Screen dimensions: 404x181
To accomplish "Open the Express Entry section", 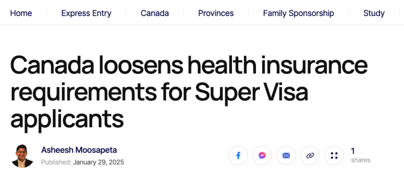I will pos(86,13).
